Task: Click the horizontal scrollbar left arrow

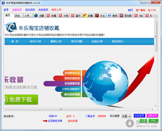Action: [6, 109]
